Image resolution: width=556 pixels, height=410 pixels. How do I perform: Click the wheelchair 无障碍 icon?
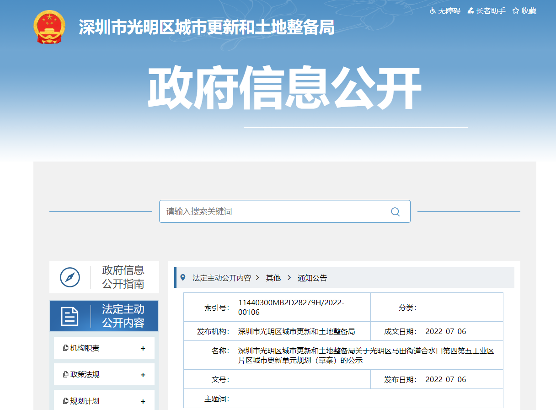[x=433, y=11]
